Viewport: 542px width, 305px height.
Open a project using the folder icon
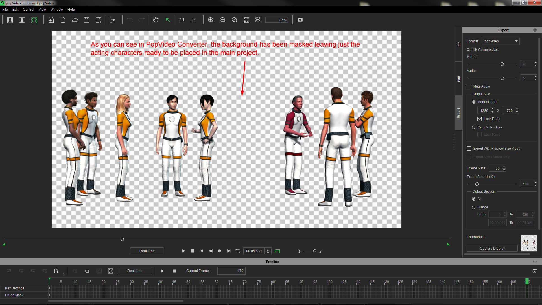point(75,20)
